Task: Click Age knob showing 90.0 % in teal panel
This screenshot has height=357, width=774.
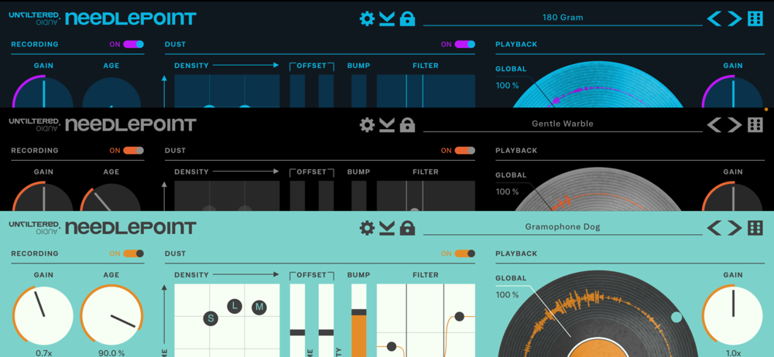Action: click(111, 315)
